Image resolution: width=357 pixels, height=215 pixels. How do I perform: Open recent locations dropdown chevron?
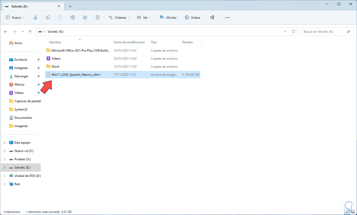[x=23, y=32]
